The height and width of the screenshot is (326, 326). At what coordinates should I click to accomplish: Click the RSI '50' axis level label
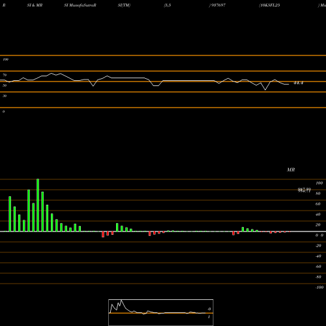tap(5, 85)
